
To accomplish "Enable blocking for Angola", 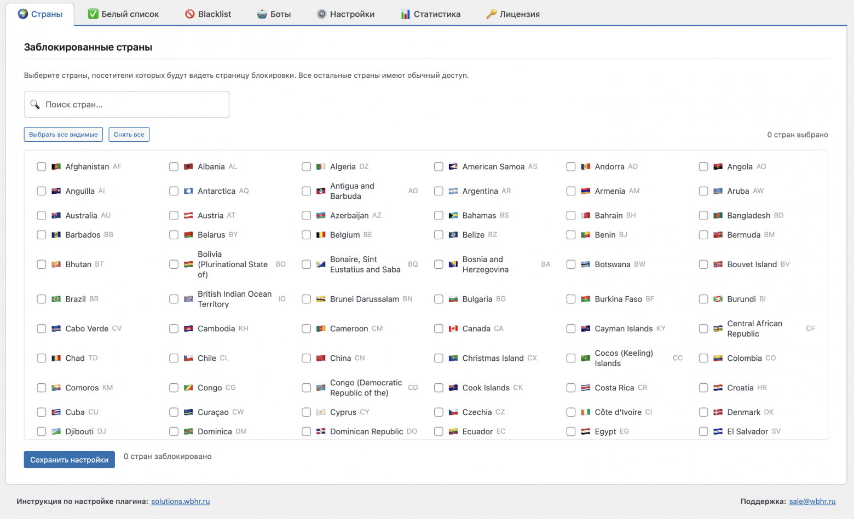I will click(703, 166).
